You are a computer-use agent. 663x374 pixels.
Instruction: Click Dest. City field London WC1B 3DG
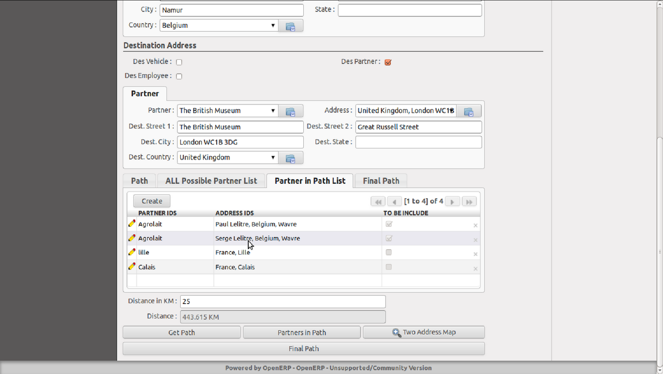pyautogui.click(x=240, y=142)
